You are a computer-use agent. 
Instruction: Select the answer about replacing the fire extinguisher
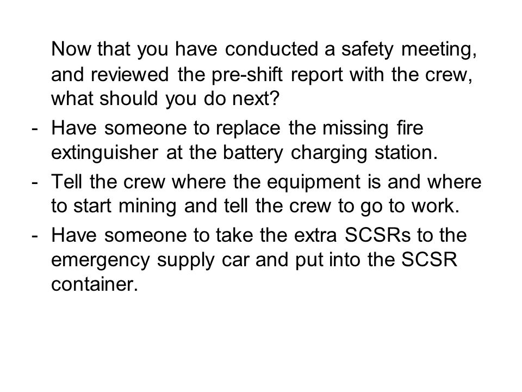pyautogui.click(x=244, y=140)
